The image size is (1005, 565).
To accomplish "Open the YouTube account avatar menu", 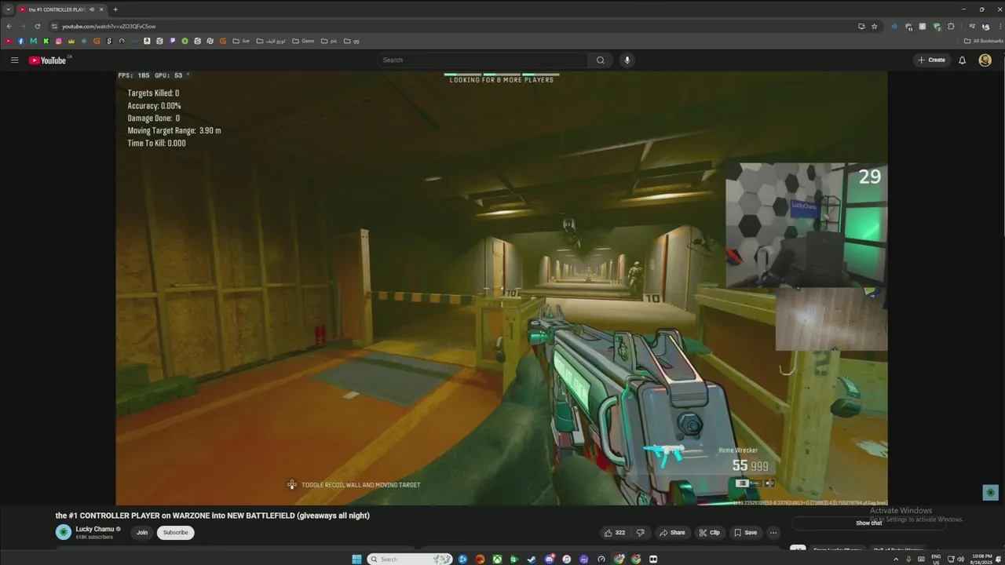I will (985, 60).
